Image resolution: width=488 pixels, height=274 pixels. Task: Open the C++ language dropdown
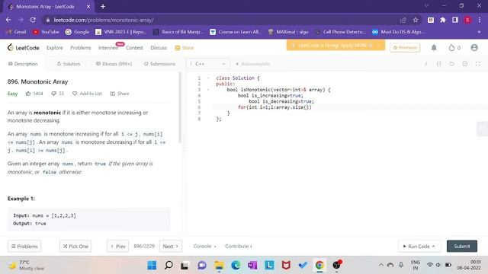click(208, 64)
